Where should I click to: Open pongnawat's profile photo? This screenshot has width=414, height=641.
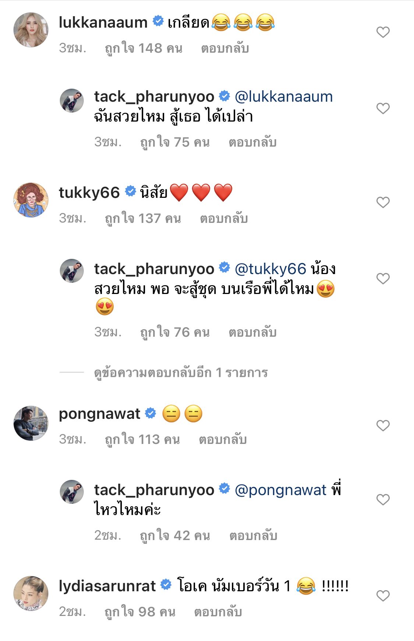[31, 423]
